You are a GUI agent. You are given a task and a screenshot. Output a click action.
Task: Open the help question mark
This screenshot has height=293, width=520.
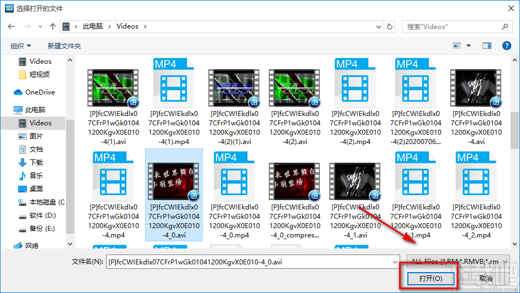click(506, 46)
